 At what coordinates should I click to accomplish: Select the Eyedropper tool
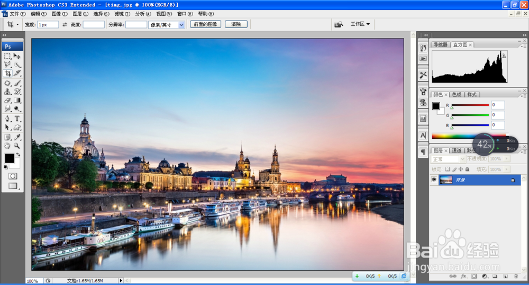(x=17, y=137)
